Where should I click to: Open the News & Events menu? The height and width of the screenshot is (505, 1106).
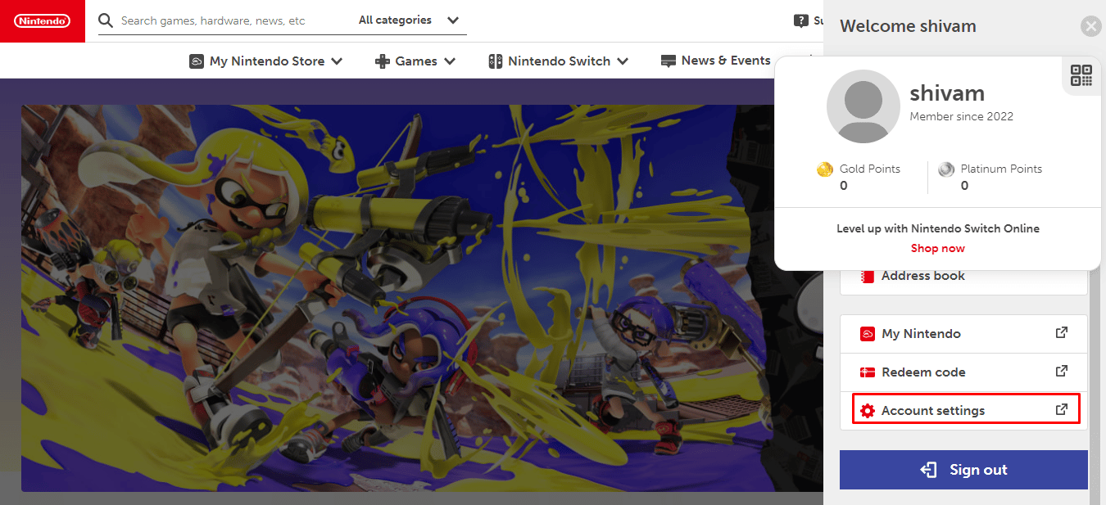pyautogui.click(x=715, y=61)
